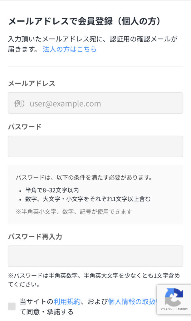Click the ※半角英小文字 usage note

point(74,212)
